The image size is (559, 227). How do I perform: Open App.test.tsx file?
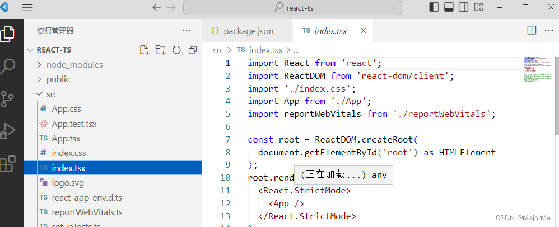tap(113, 124)
